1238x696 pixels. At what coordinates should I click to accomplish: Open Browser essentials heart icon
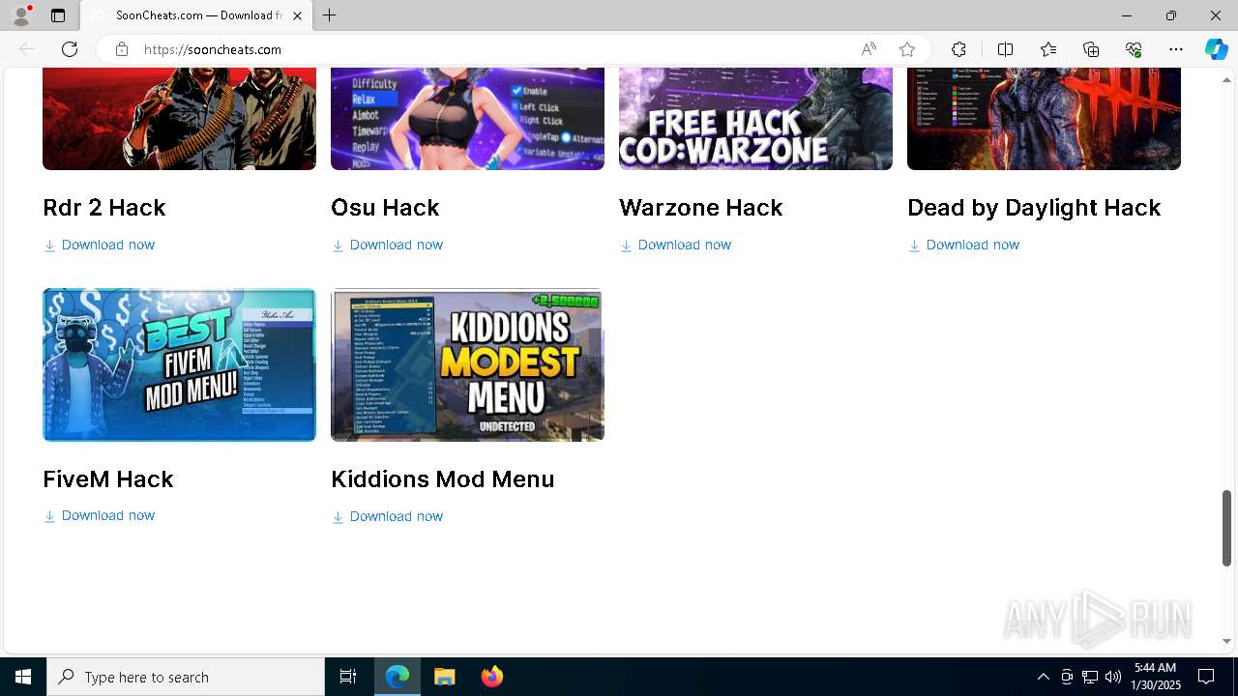click(1134, 49)
